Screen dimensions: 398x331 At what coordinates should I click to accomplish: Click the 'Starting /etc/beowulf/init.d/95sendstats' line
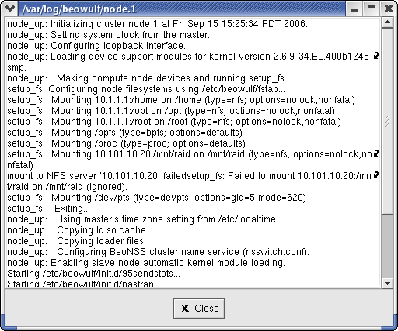93,274
